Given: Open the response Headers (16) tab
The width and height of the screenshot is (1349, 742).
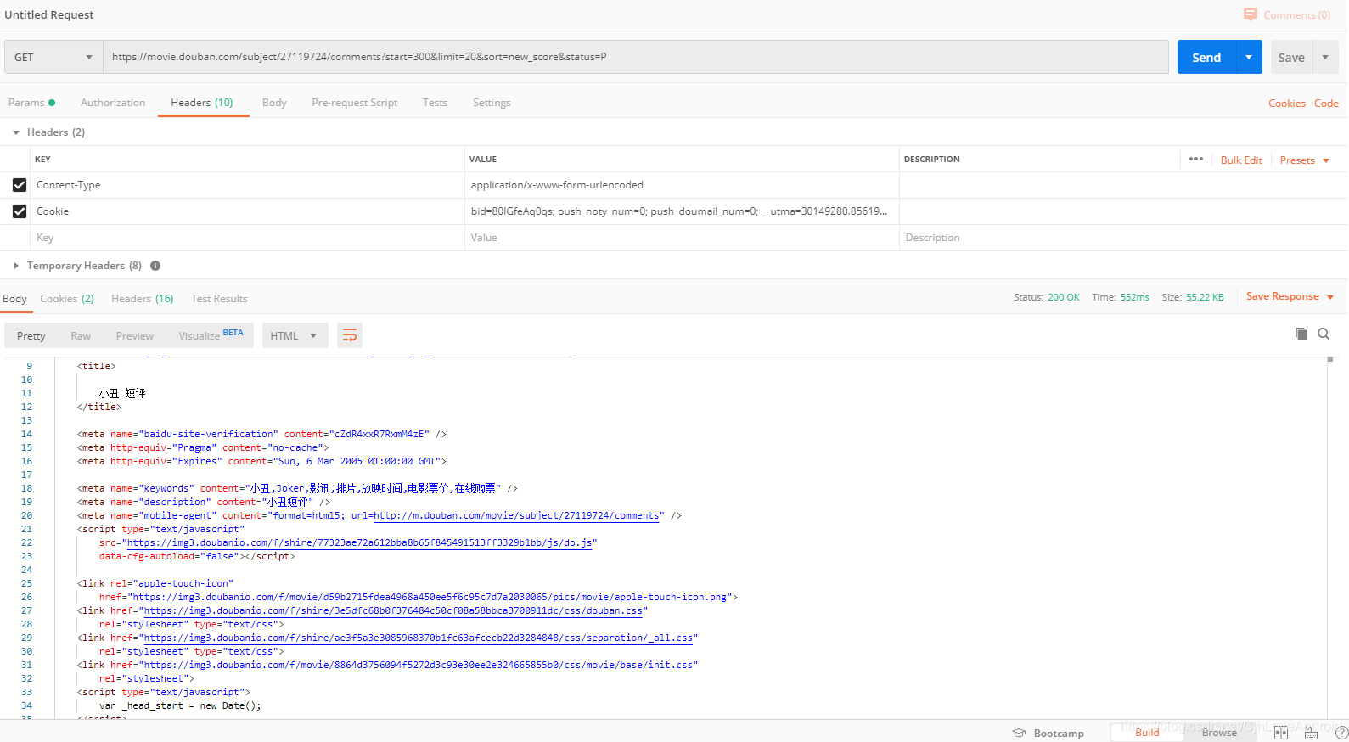Looking at the screenshot, I should click(x=143, y=299).
